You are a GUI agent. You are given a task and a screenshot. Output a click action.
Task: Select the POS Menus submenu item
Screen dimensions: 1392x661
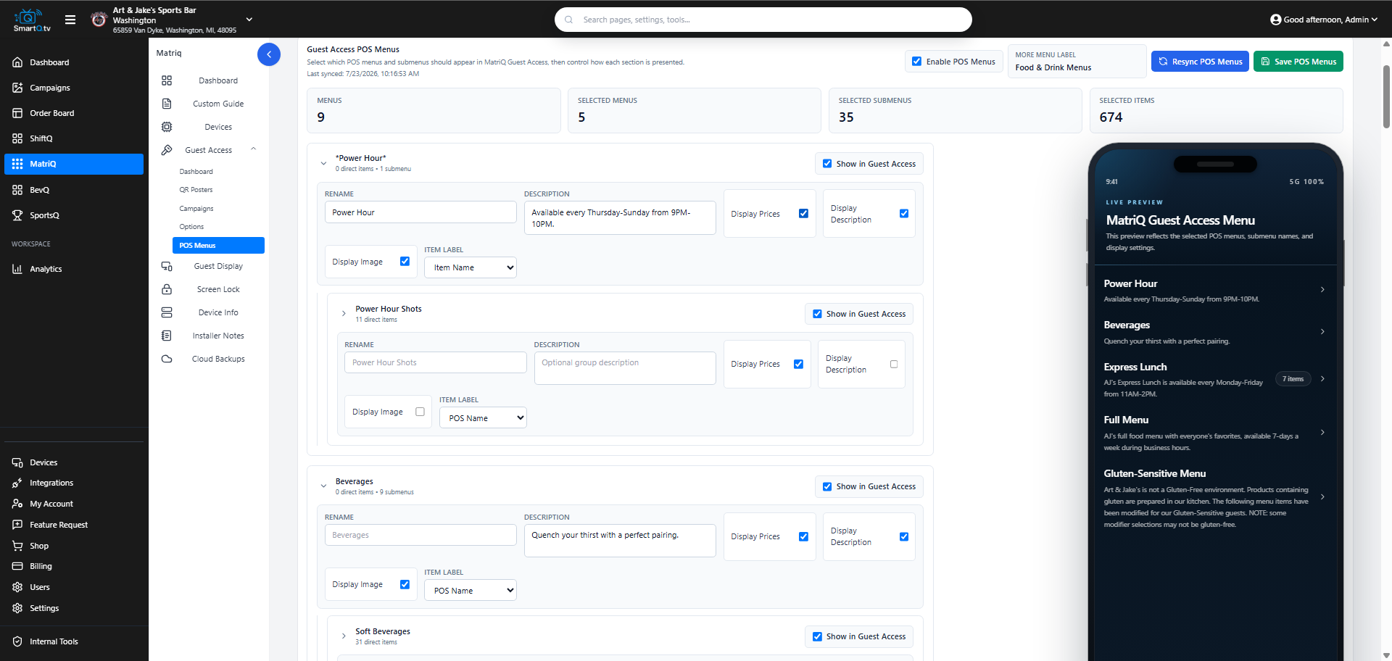pyautogui.click(x=218, y=246)
